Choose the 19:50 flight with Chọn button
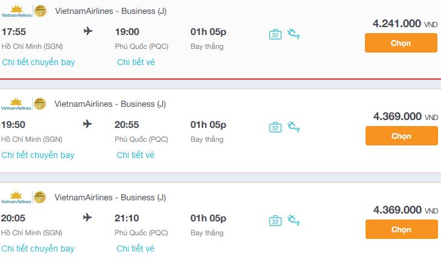Image resolution: width=441 pixels, height=260 pixels. pyautogui.click(x=401, y=136)
